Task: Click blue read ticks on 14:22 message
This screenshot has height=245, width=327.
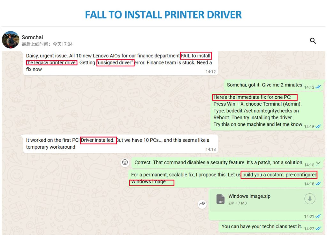Action: coord(318,229)
